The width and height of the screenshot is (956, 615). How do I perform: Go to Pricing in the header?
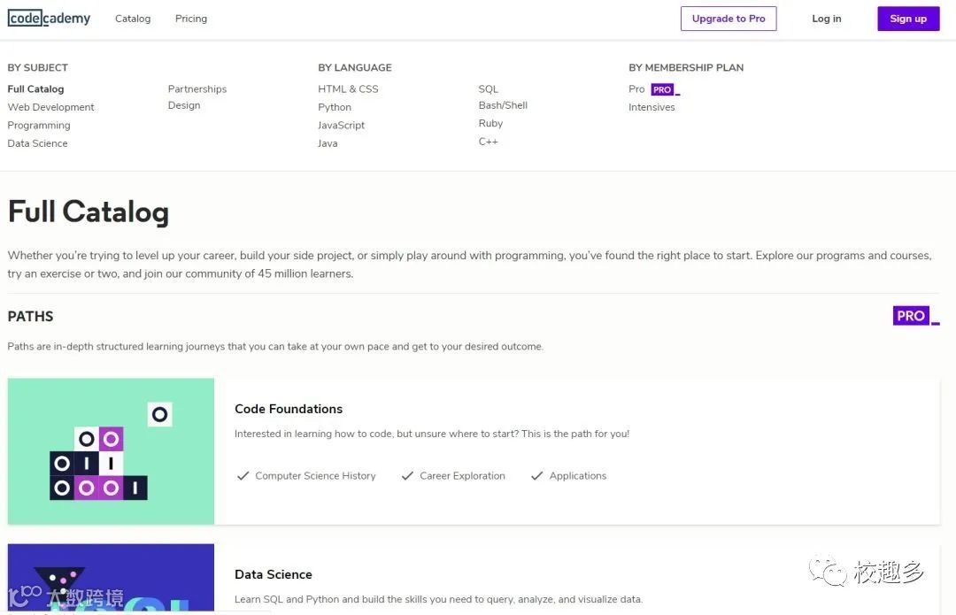[191, 19]
